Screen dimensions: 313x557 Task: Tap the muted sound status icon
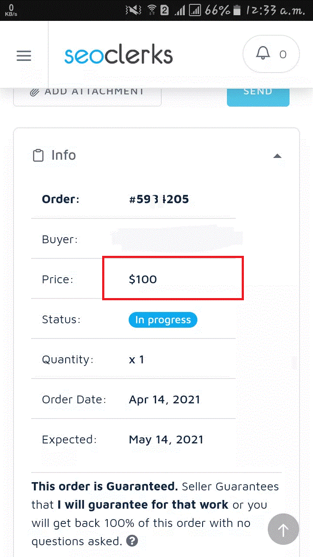pyautogui.click(x=133, y=10)
